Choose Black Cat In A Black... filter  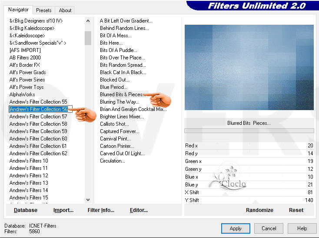(123, 72)
